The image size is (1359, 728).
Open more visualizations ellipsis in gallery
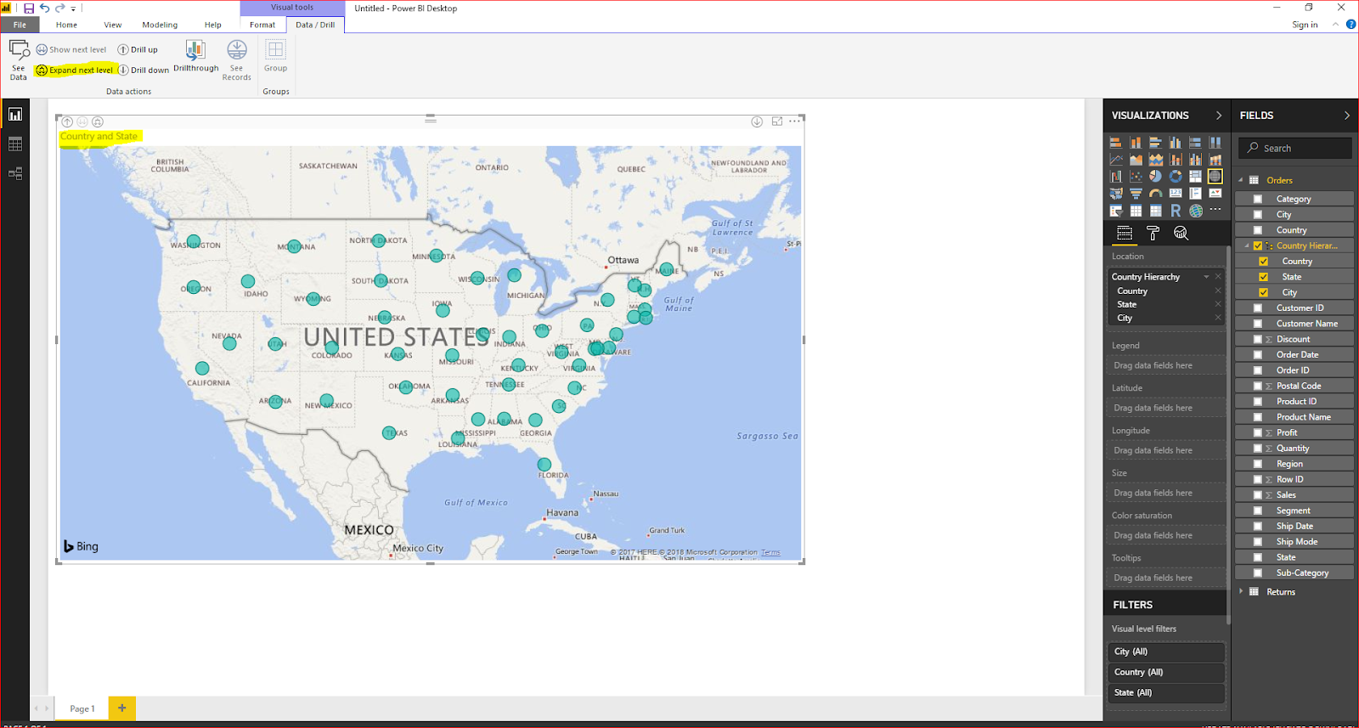point(1215,210)
